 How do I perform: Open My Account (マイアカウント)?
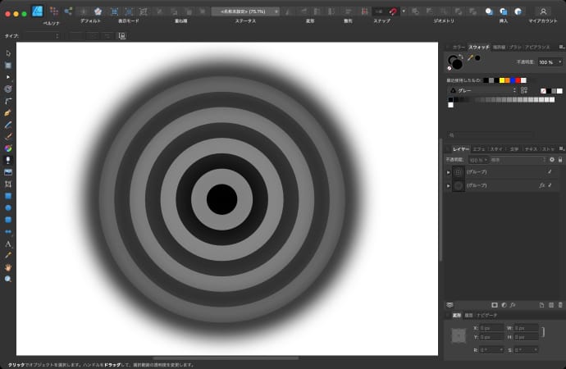click(542, 11)
